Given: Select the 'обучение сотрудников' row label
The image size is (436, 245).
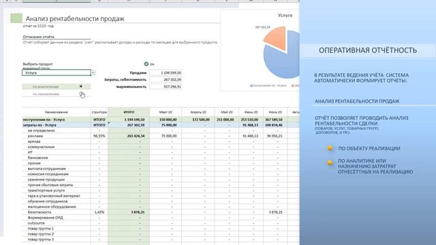Looking at the screenshot, I should click(48, 201).
